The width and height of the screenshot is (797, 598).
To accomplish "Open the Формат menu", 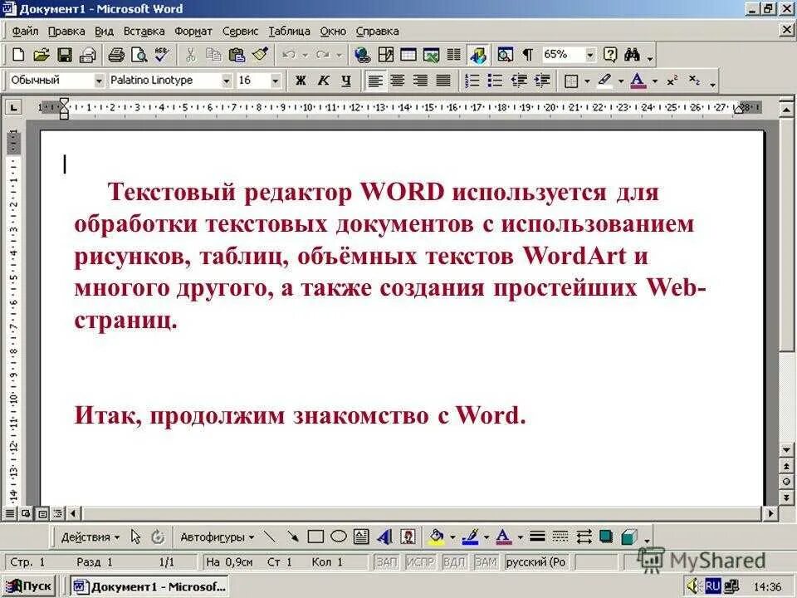I will [193, 31].
